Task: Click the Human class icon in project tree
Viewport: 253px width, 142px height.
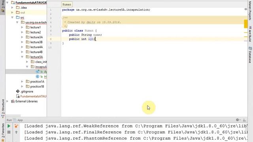Action: click(38, 77)
